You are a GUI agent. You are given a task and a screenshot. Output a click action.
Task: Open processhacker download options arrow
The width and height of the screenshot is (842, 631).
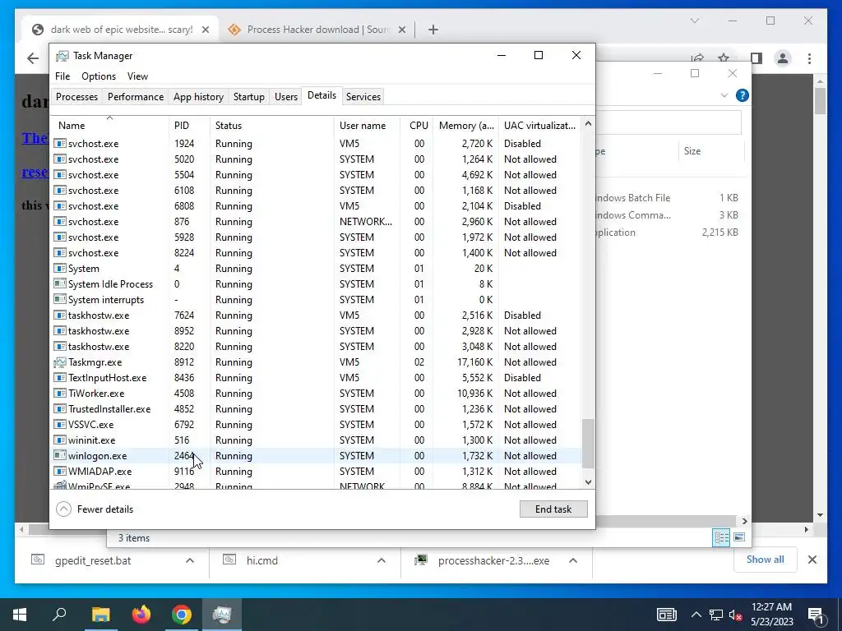point(573,560)
